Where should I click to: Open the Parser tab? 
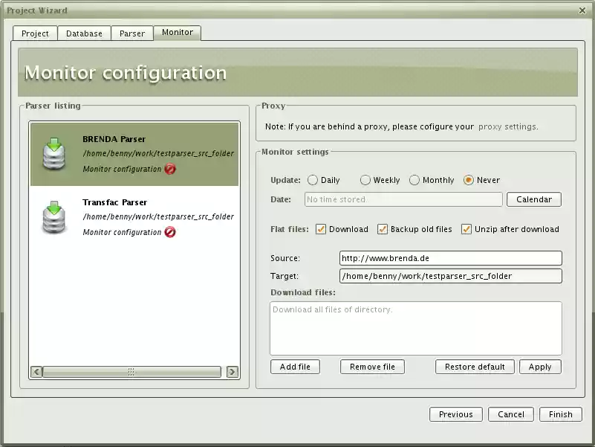[x=131, y=33]
